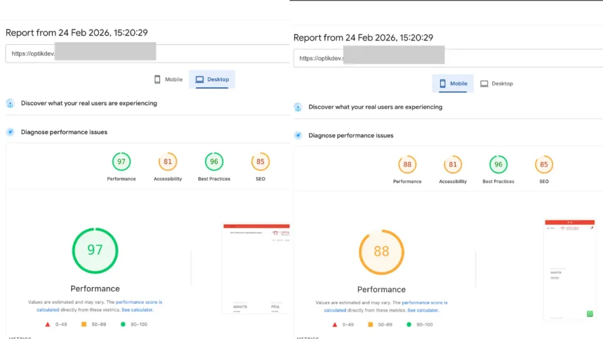Click the See calculator link
The height and width of the screenshot is (339, 603).
tap(137, 309)
